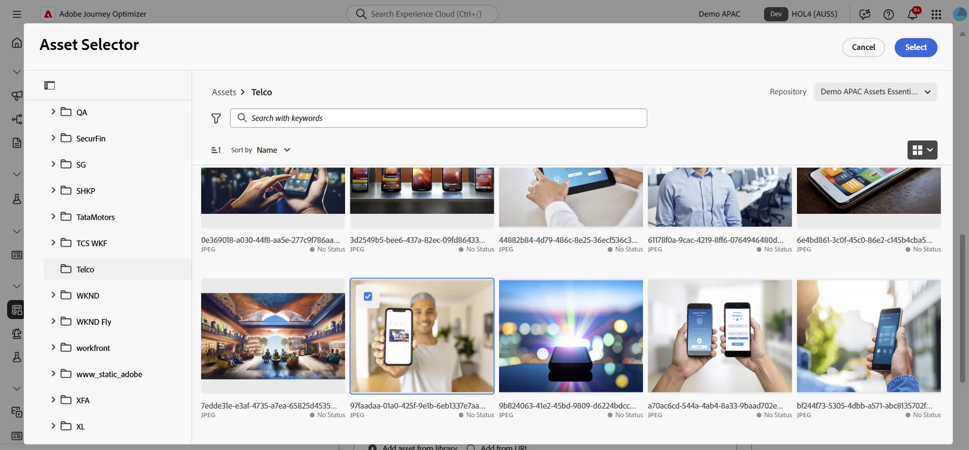Screen dimensions: 969x450
Task: Expand the TataMotors folder
Action: tap(53, 216)
